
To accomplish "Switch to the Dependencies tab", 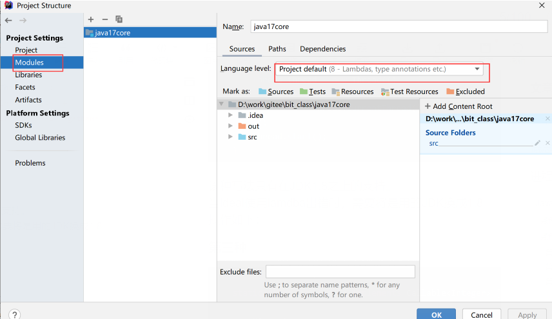I will [x=323, y=49].
